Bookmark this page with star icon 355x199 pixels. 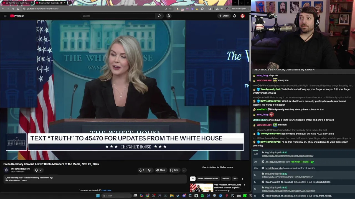click(170, 9)
